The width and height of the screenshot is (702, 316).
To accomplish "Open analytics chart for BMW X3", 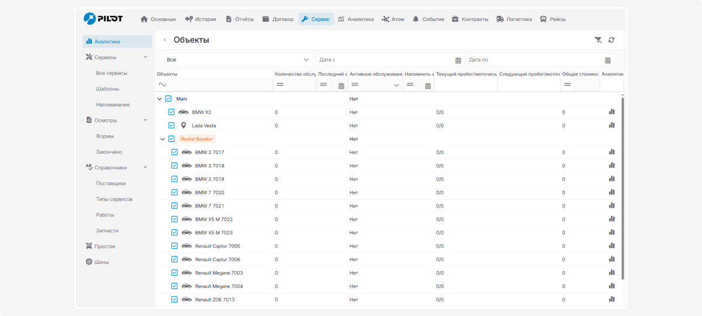I will (612, 112).
